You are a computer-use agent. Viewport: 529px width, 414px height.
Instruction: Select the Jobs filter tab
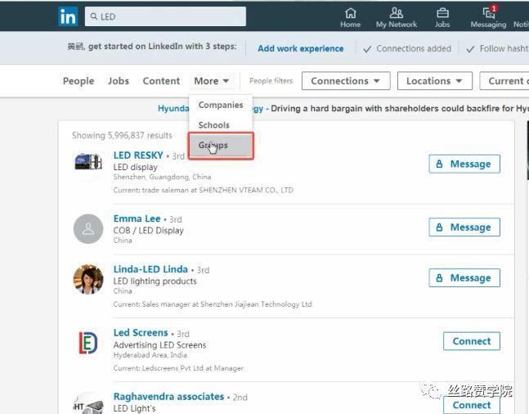119,81
